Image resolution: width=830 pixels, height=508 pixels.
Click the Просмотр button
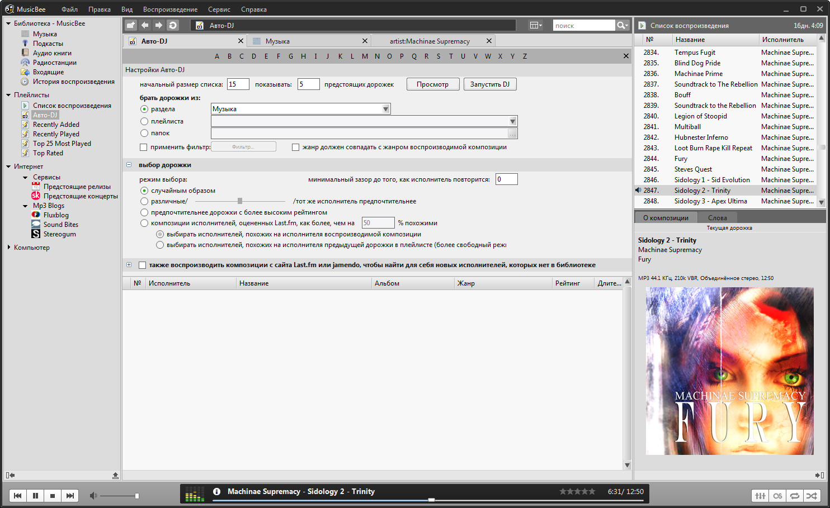tap(433, 84)
